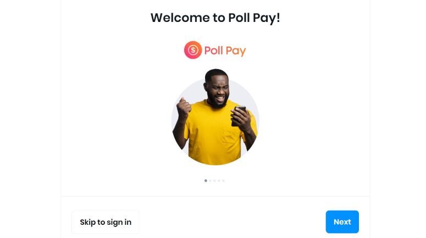Image resolution: width=426 pixels, height=238 pixels.
Task: Jump to the fourth onboarding slide dot
Action: point(219,180)
